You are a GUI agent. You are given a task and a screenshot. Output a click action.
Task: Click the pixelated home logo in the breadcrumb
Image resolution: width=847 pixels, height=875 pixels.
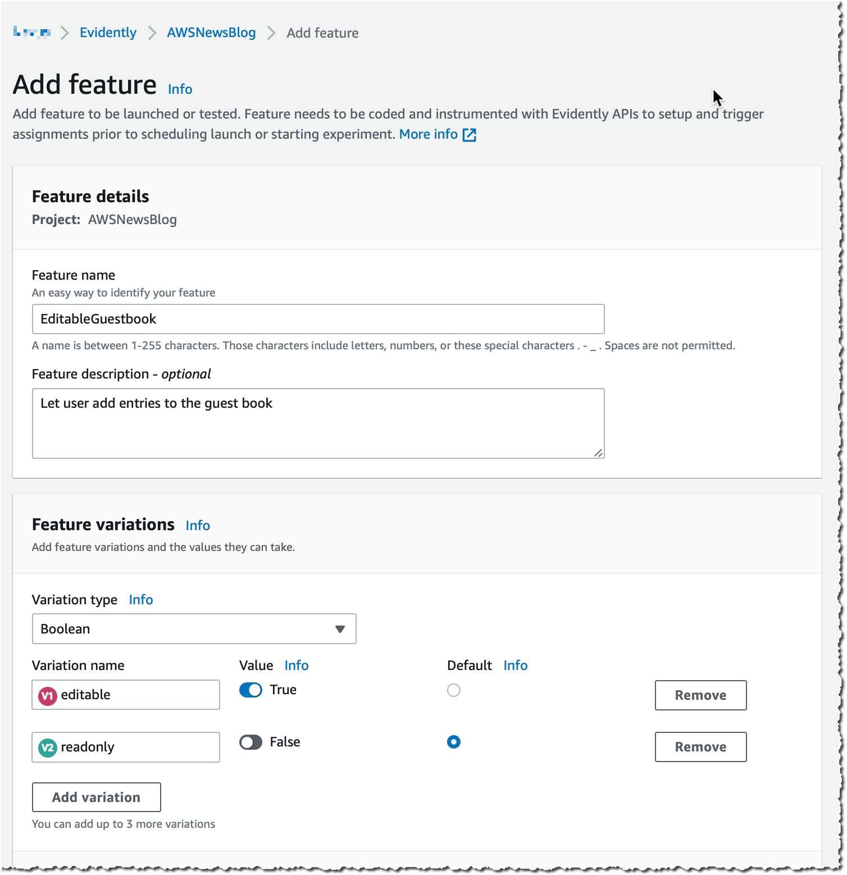32,32
